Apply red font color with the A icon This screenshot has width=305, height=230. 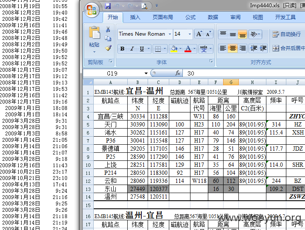coord(188,49)
